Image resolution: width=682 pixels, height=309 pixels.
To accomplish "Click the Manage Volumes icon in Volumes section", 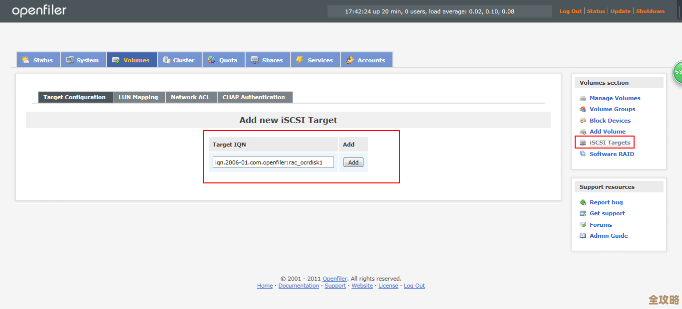I will pos(582,98).
